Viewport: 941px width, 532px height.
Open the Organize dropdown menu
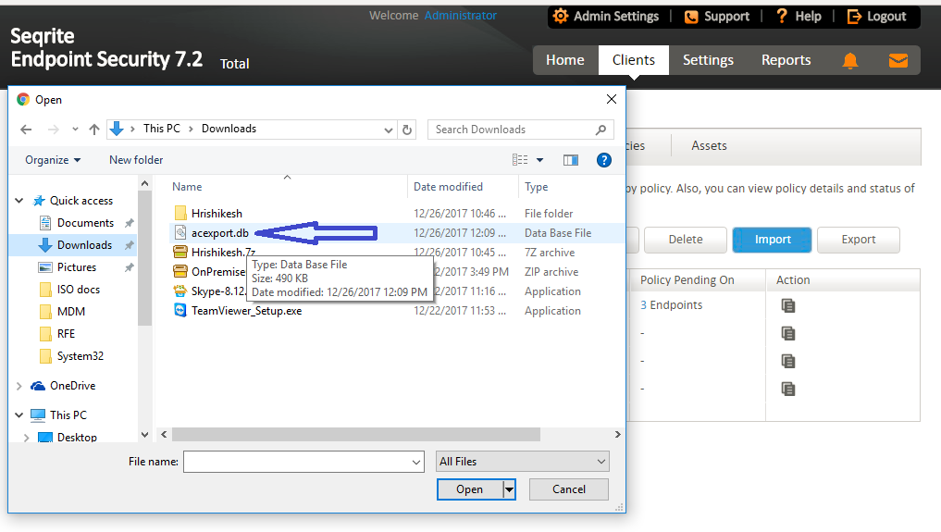pyautogui.click(x=53, y=160)
